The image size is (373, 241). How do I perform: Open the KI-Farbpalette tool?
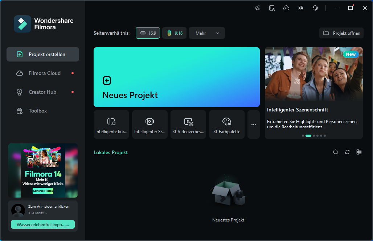[x=227, y=124]
